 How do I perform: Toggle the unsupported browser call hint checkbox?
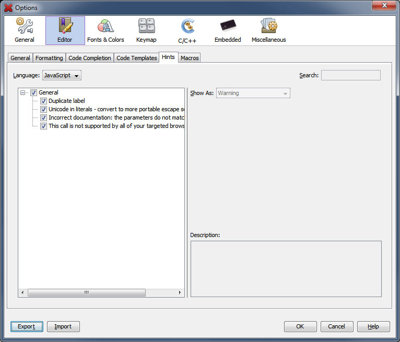coord(44,126)
